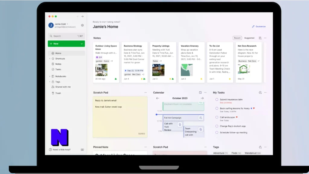The width and height of the screenshot is (309, 174).
Task: Open the first Scratch Pad more options
Action: tap(145, 92)
